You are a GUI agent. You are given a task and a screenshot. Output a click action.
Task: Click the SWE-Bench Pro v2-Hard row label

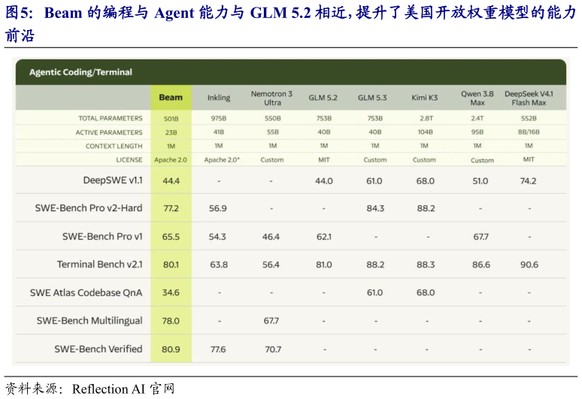[x=89, y=208]
